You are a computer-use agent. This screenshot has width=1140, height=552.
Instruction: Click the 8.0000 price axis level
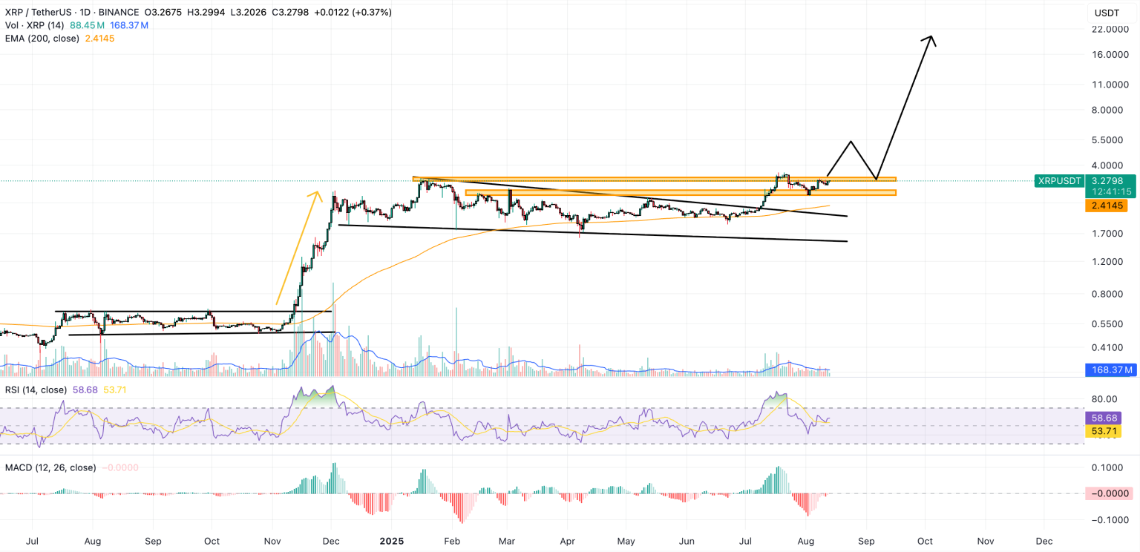click(1109, 111)
